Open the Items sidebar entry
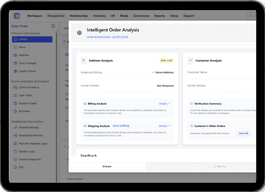The height and width of the screenshot is (192, 265). (x=22, y=47)
